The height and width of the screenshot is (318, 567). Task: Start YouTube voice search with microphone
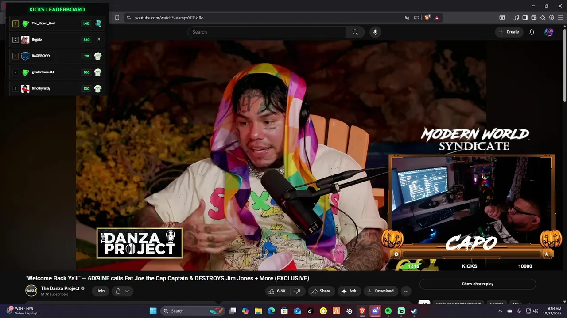375,32
